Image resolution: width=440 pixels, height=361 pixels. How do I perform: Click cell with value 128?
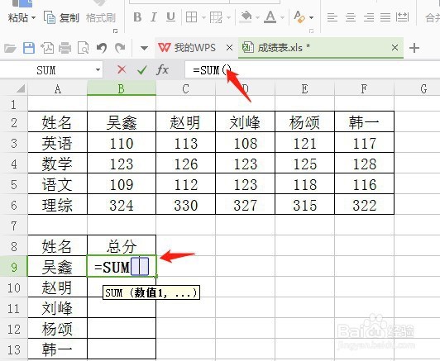point(364,164)
